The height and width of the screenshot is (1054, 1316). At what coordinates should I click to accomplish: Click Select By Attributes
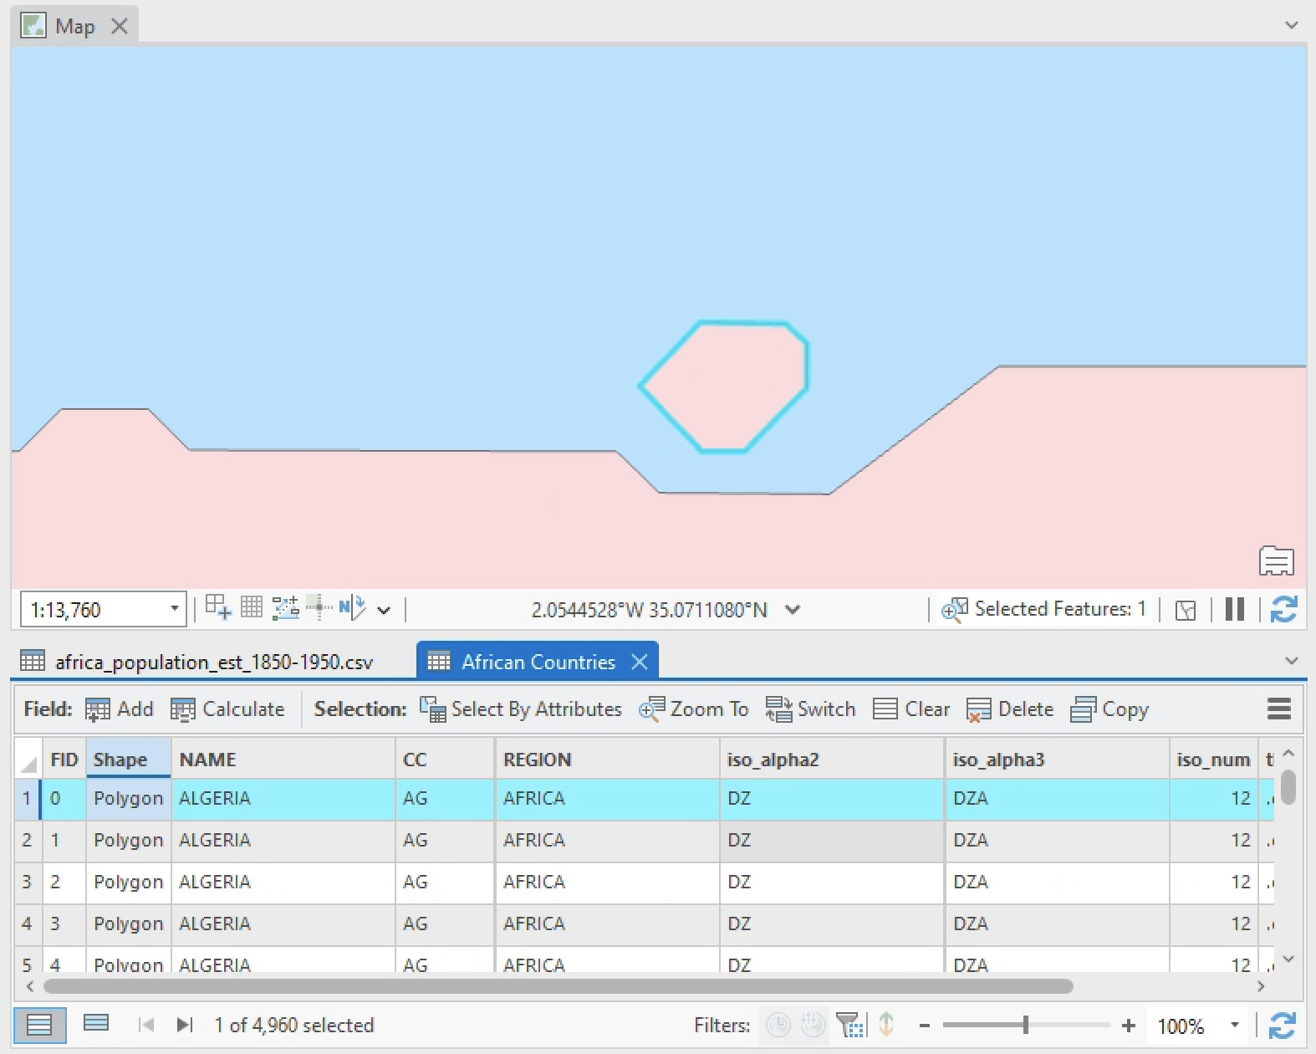click(x=521, y=709)
